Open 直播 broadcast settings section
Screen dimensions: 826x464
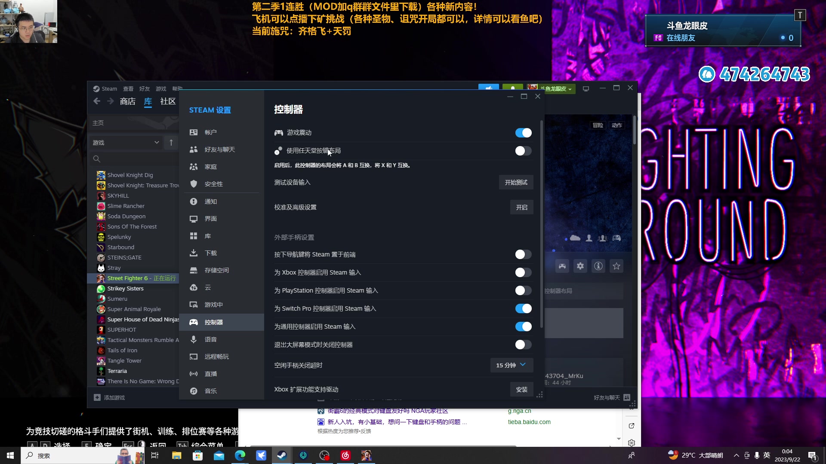(x=221, y=374)
